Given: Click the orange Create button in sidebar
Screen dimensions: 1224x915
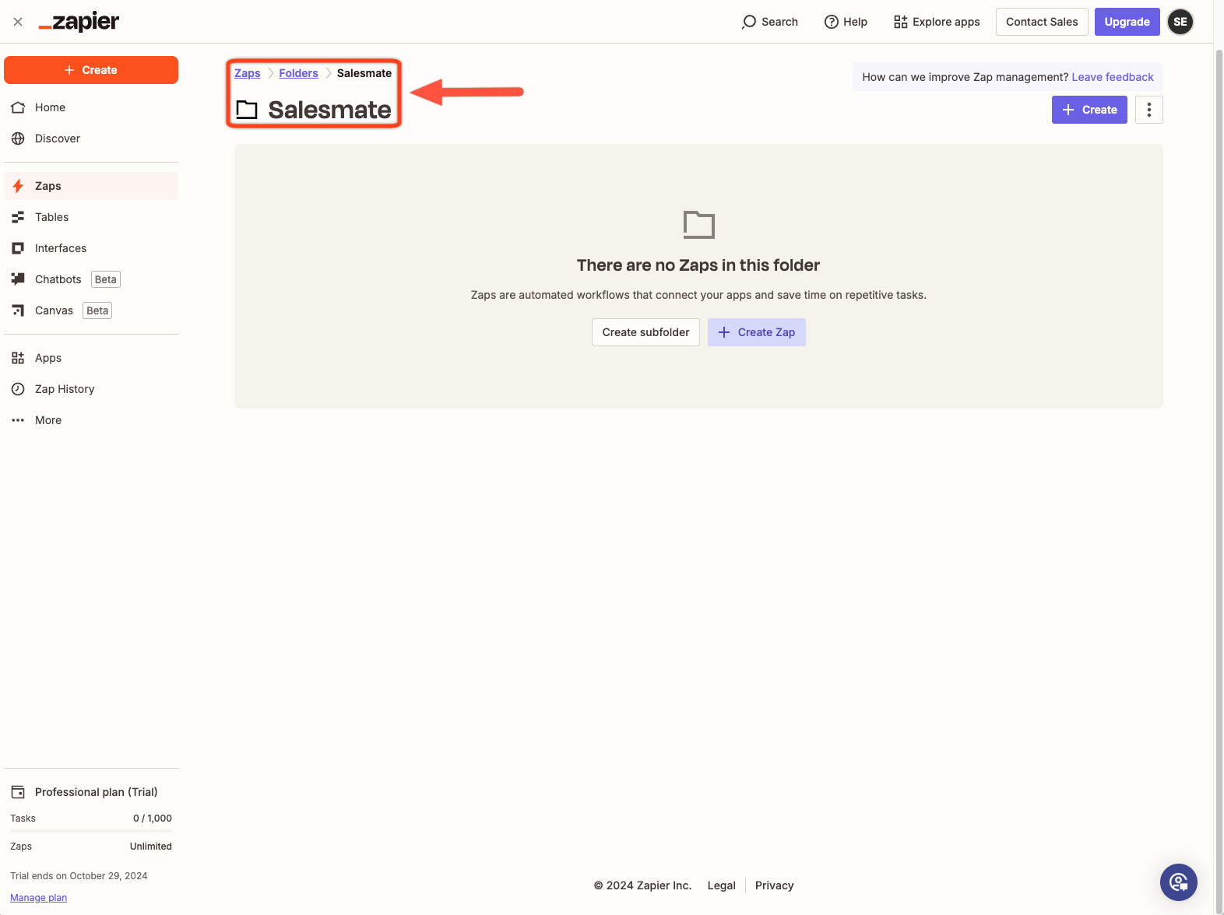Looking at the screenshot, I should (91, 70).
